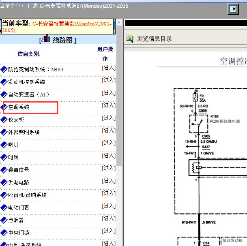This screenshot has width=247, height=246.
Task: Select 电动门窗 category text
Action: [19, 208]
